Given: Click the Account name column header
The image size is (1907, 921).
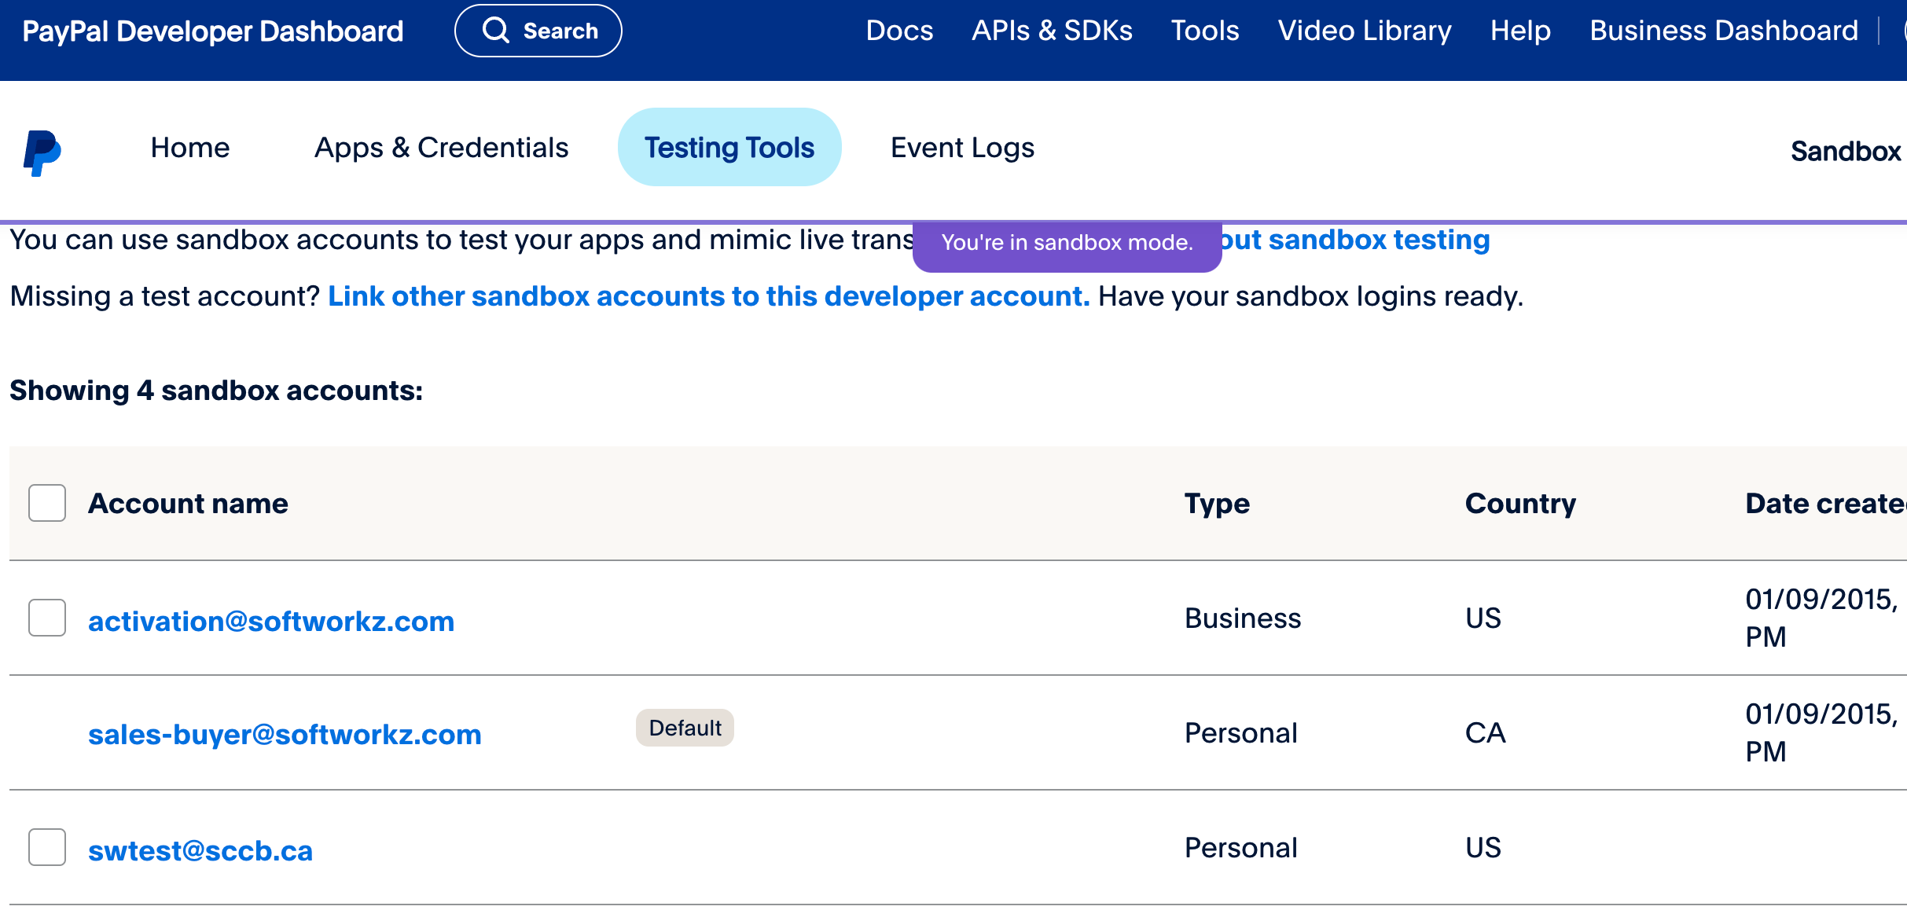Looking at the screenshot, I should (x=188, y=503).
